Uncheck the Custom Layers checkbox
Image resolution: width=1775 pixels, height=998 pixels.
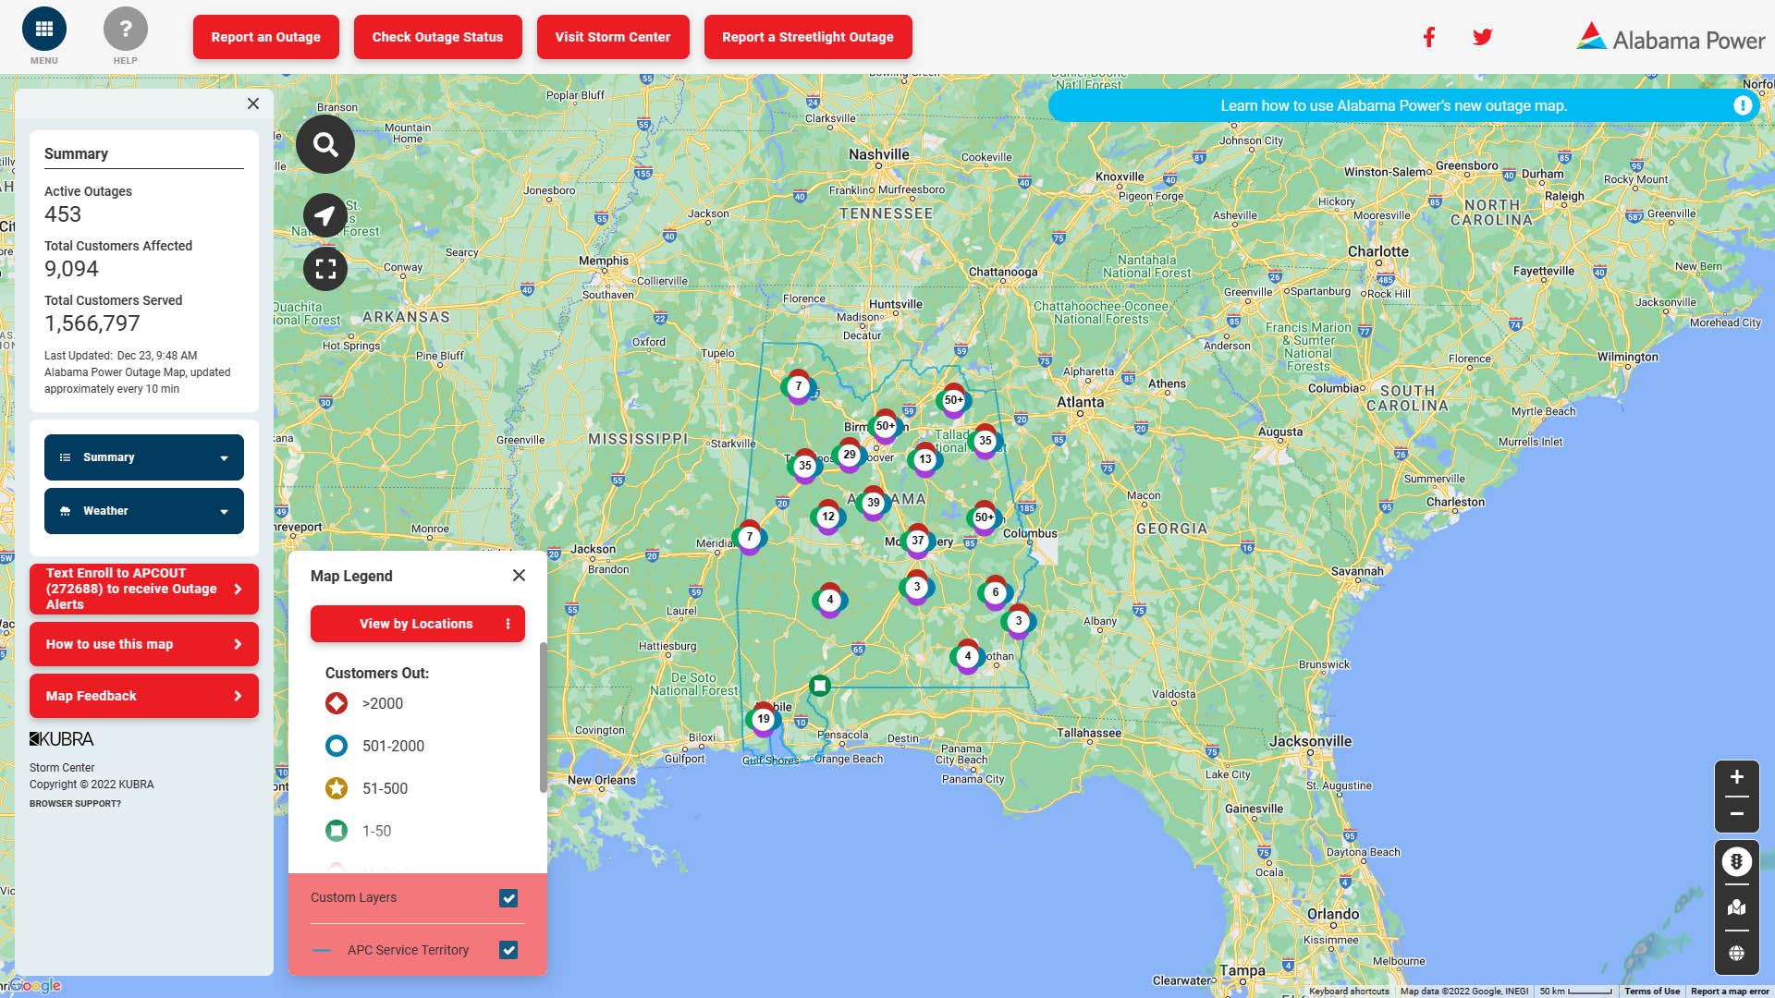click(508, 898)
